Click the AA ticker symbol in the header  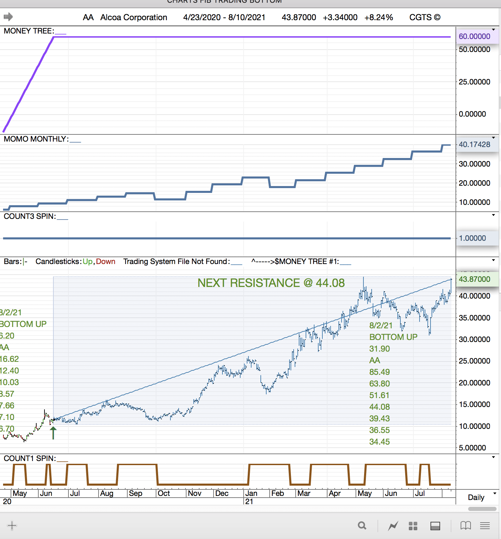pyautogui.click(x=88, y=17)
